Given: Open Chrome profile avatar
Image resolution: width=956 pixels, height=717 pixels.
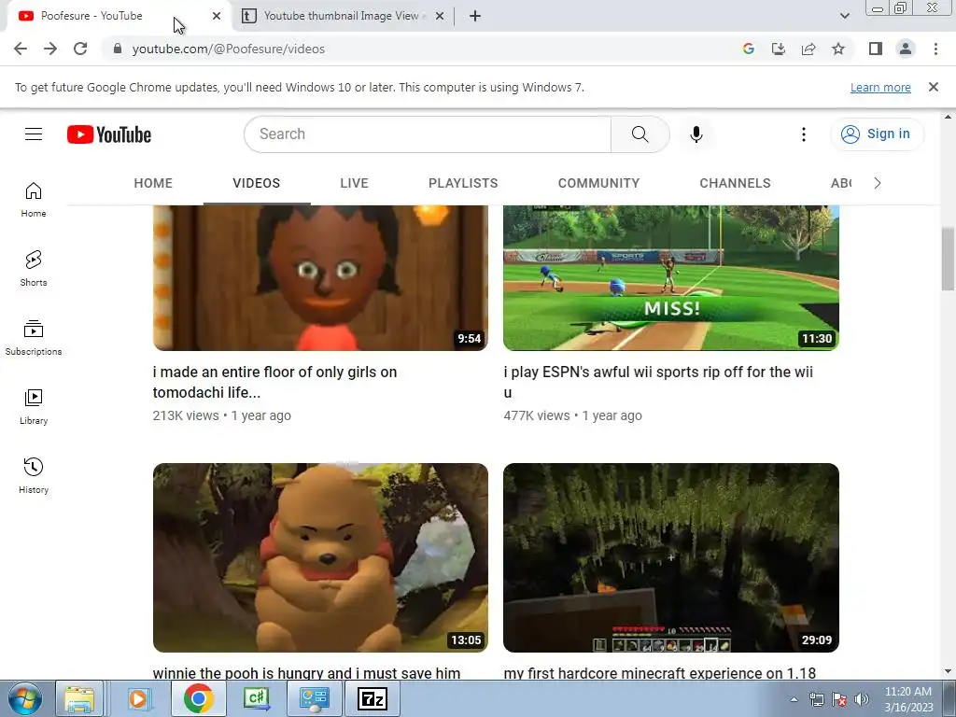Looking at the screenshot, I should (x=906, y=49).
